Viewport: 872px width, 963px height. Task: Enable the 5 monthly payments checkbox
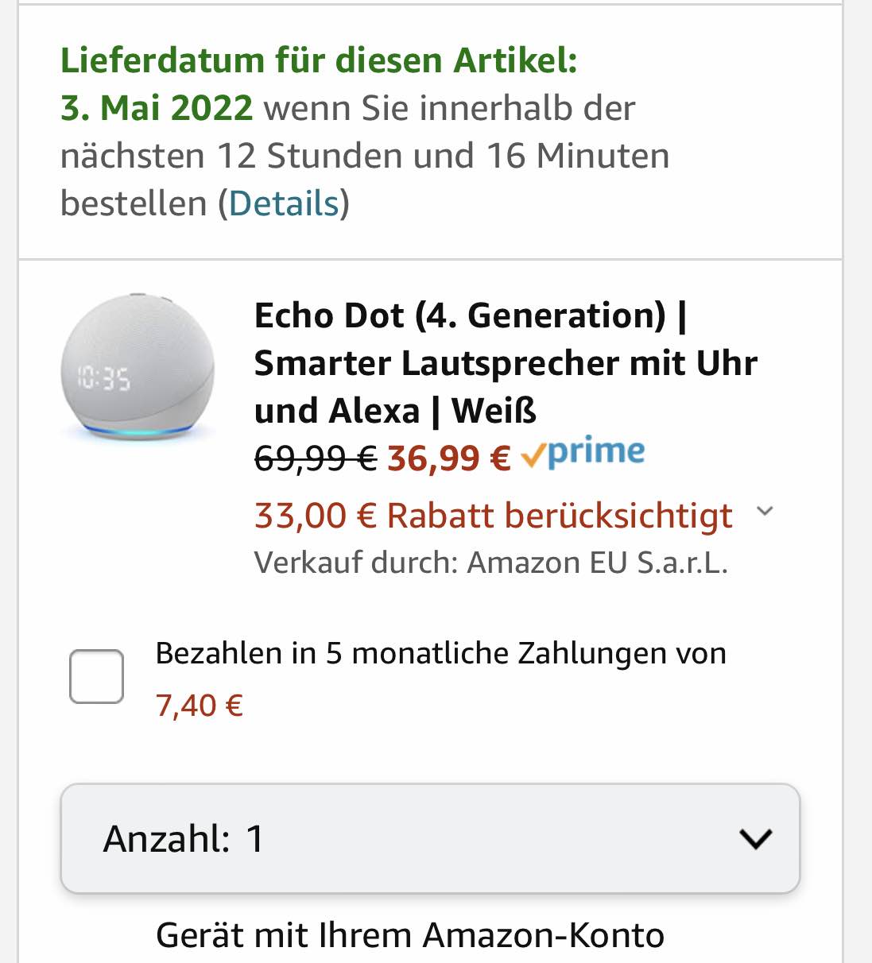point(96,676)
